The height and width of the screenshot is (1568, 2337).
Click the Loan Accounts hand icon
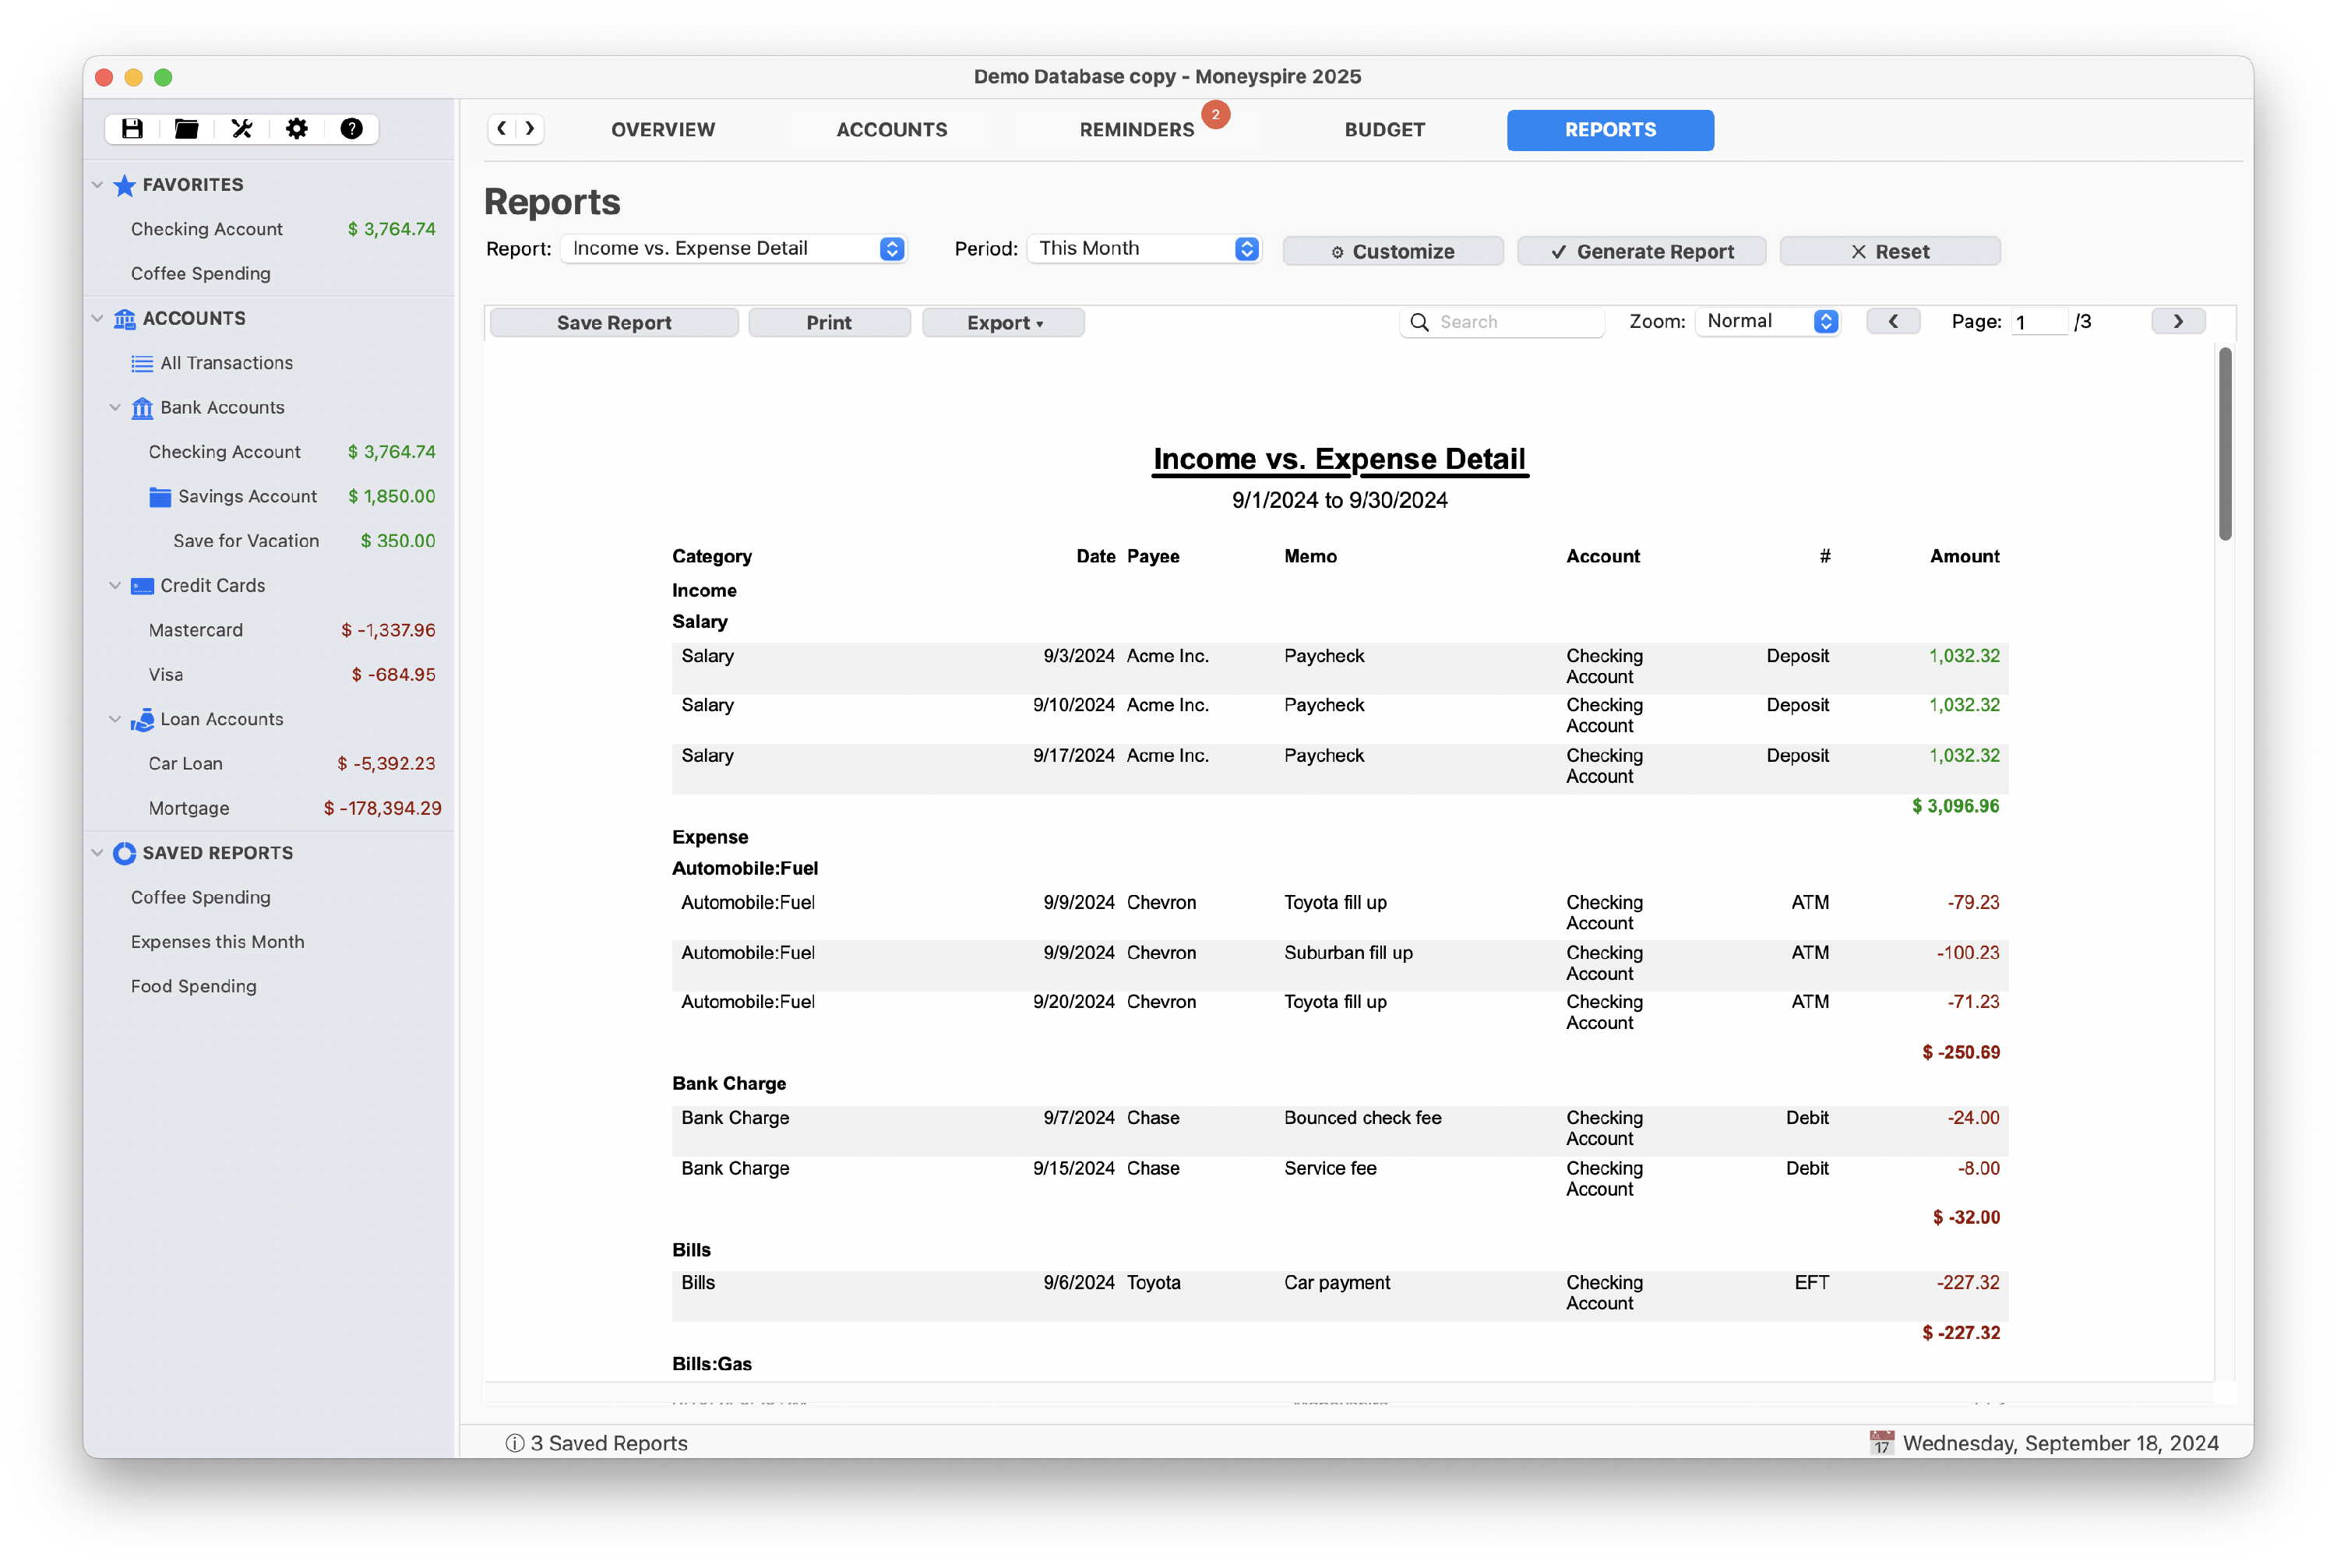(x=142, y=720)
